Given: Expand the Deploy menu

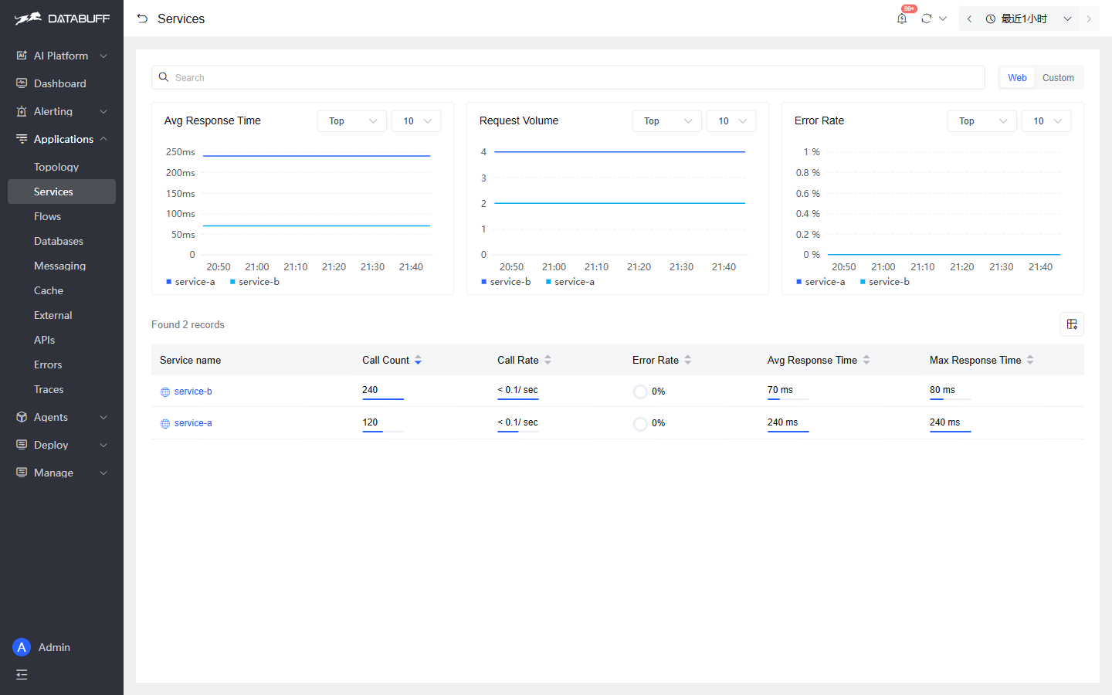Looking at the screenshot, I should (62, 445).
